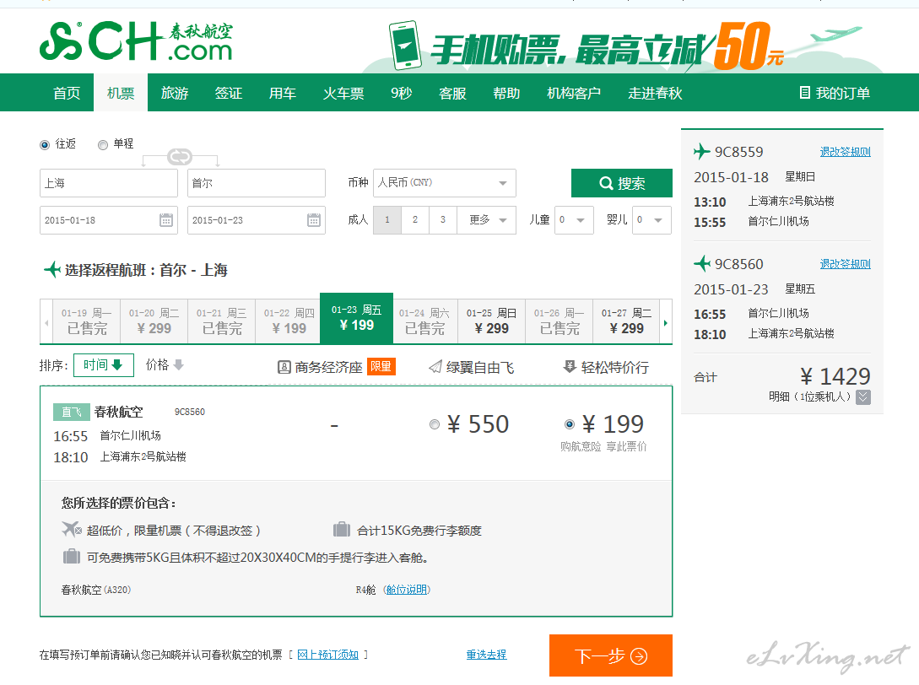Select the 01-20 周二 ¥299 date tab
This screenshot has width=919, height=685.
[154, 321]
